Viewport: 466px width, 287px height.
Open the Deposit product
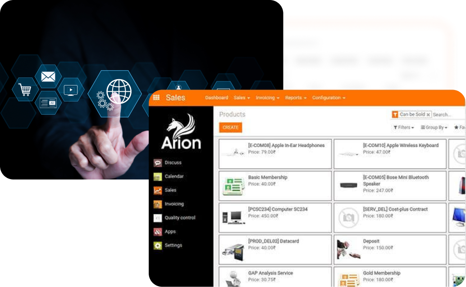point(390,249)
